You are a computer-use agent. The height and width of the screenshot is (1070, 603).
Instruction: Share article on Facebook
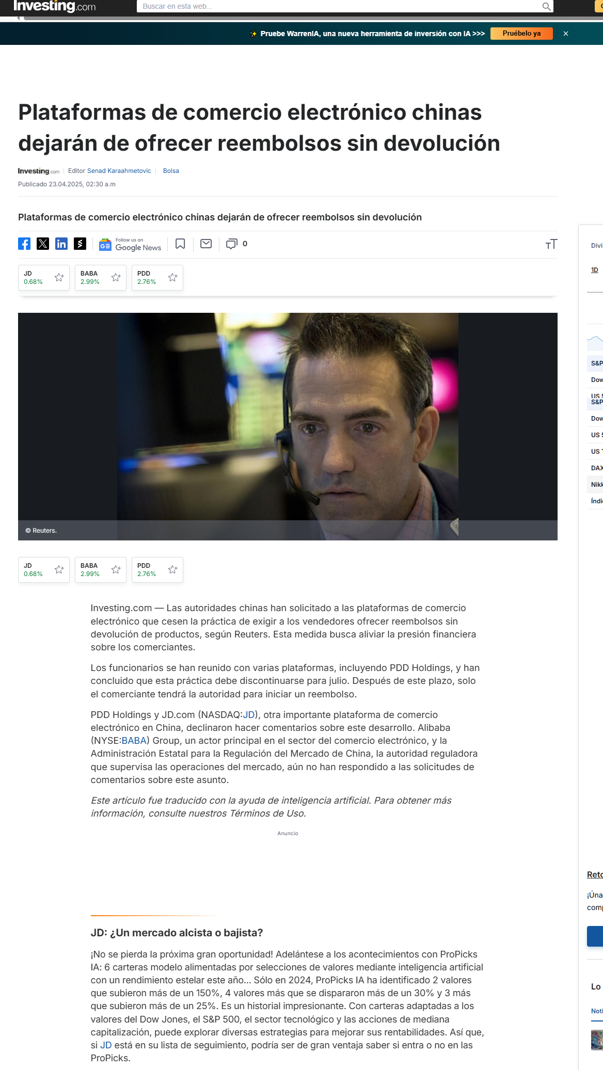click(24, 244)
